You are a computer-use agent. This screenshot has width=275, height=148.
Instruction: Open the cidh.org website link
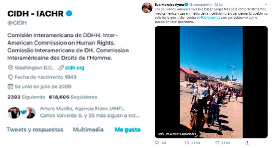[x=75, y=68]
